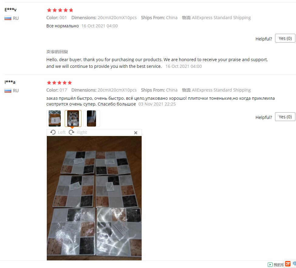Screen dimensions: 296x268
Task: Open reviewer E***v's username
Action: coord(11,9)
